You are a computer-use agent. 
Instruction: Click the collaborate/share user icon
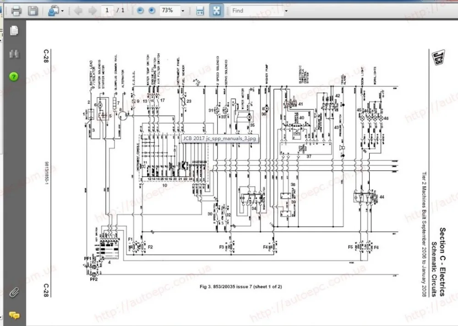point(54,11)
